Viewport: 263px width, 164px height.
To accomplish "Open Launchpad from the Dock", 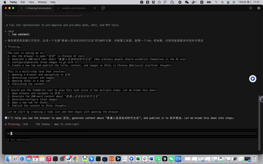I will point(15,159).
